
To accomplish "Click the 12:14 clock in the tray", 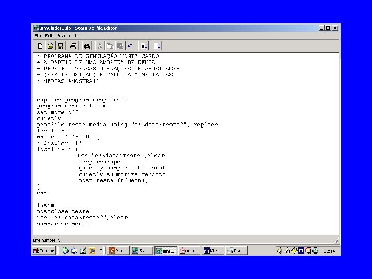I will pos(329,251).
